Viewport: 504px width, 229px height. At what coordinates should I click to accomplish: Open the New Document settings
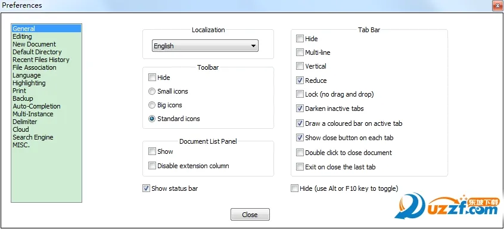pos(46,44)
